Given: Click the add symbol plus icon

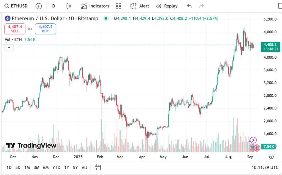Looking at the screenshot, I should tap(39, 6).
